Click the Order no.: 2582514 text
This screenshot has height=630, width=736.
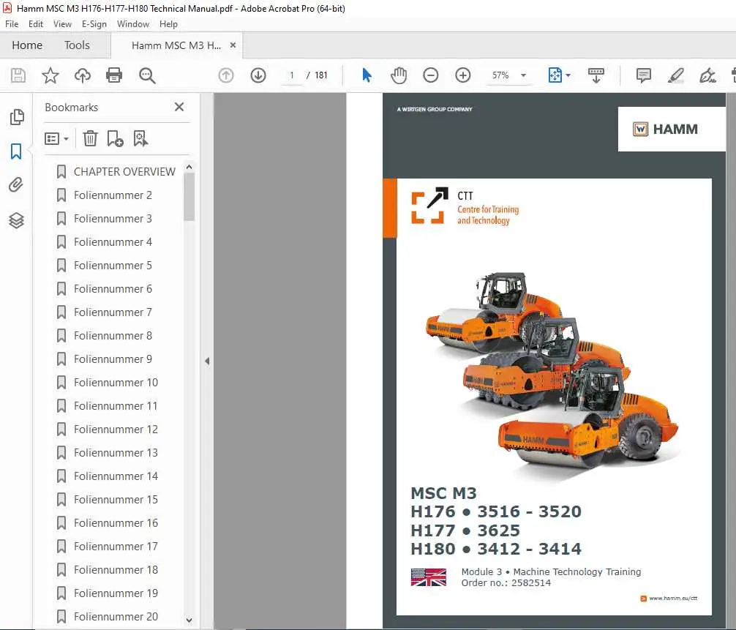[506, 583]
